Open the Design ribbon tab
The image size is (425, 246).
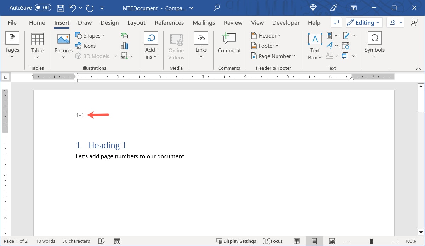click(109, 22)
